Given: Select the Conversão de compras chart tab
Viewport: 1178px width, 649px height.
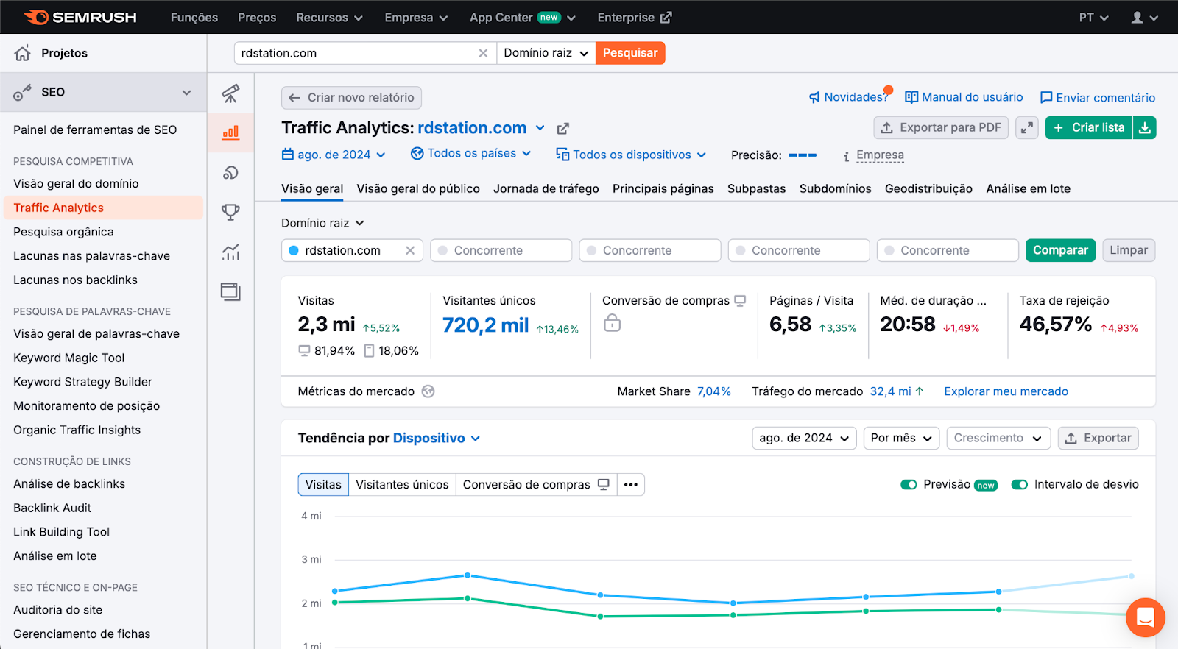Looking at the screenshot, I should [536, 485].
